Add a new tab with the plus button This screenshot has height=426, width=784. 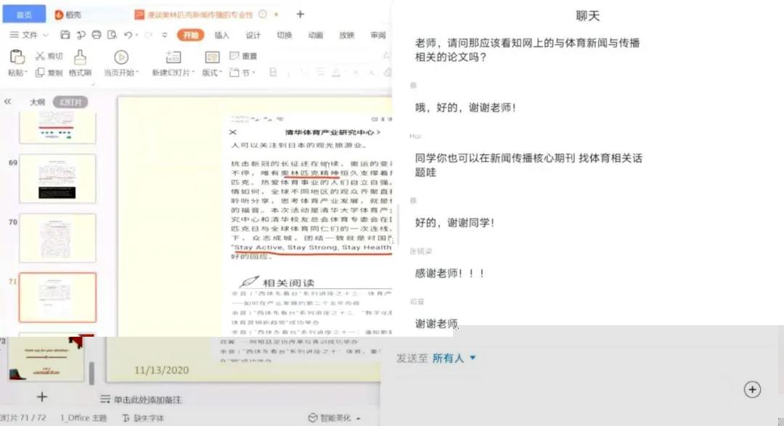300,15
